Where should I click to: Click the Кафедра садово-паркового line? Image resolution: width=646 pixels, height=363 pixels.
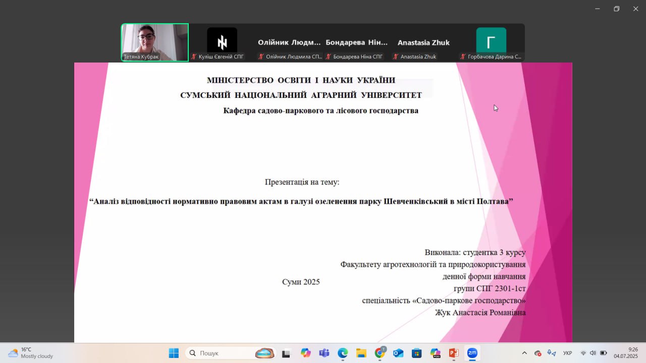tap(320, 110)
